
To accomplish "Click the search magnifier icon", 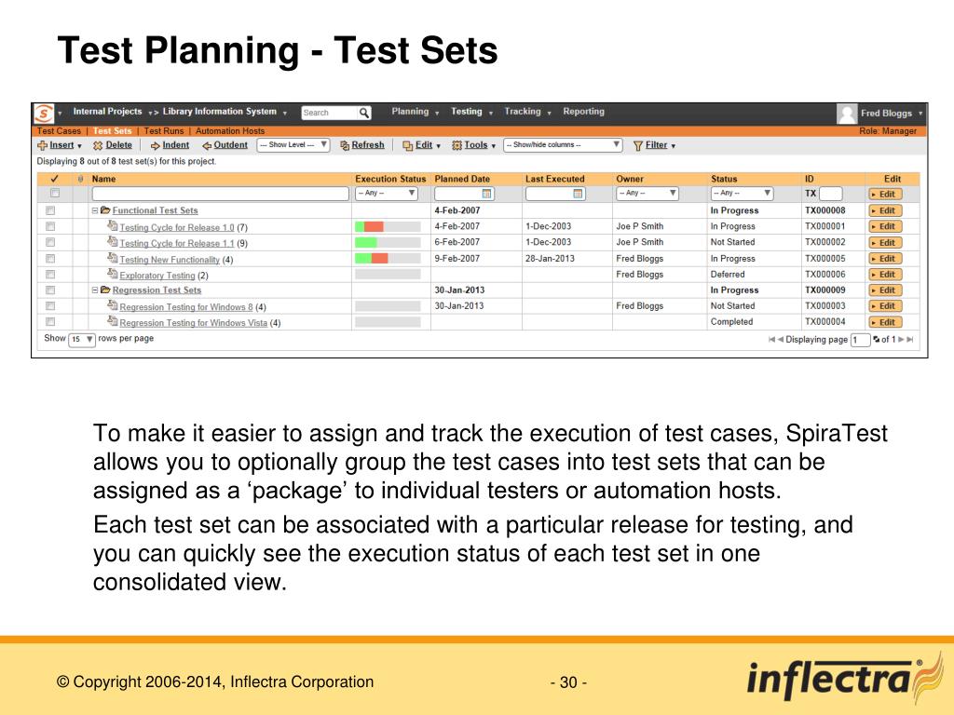I will click(x=364, y=113).
